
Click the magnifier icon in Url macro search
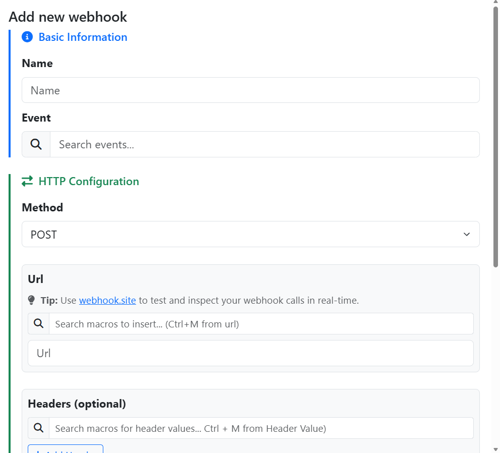click(x=39, y=324)
